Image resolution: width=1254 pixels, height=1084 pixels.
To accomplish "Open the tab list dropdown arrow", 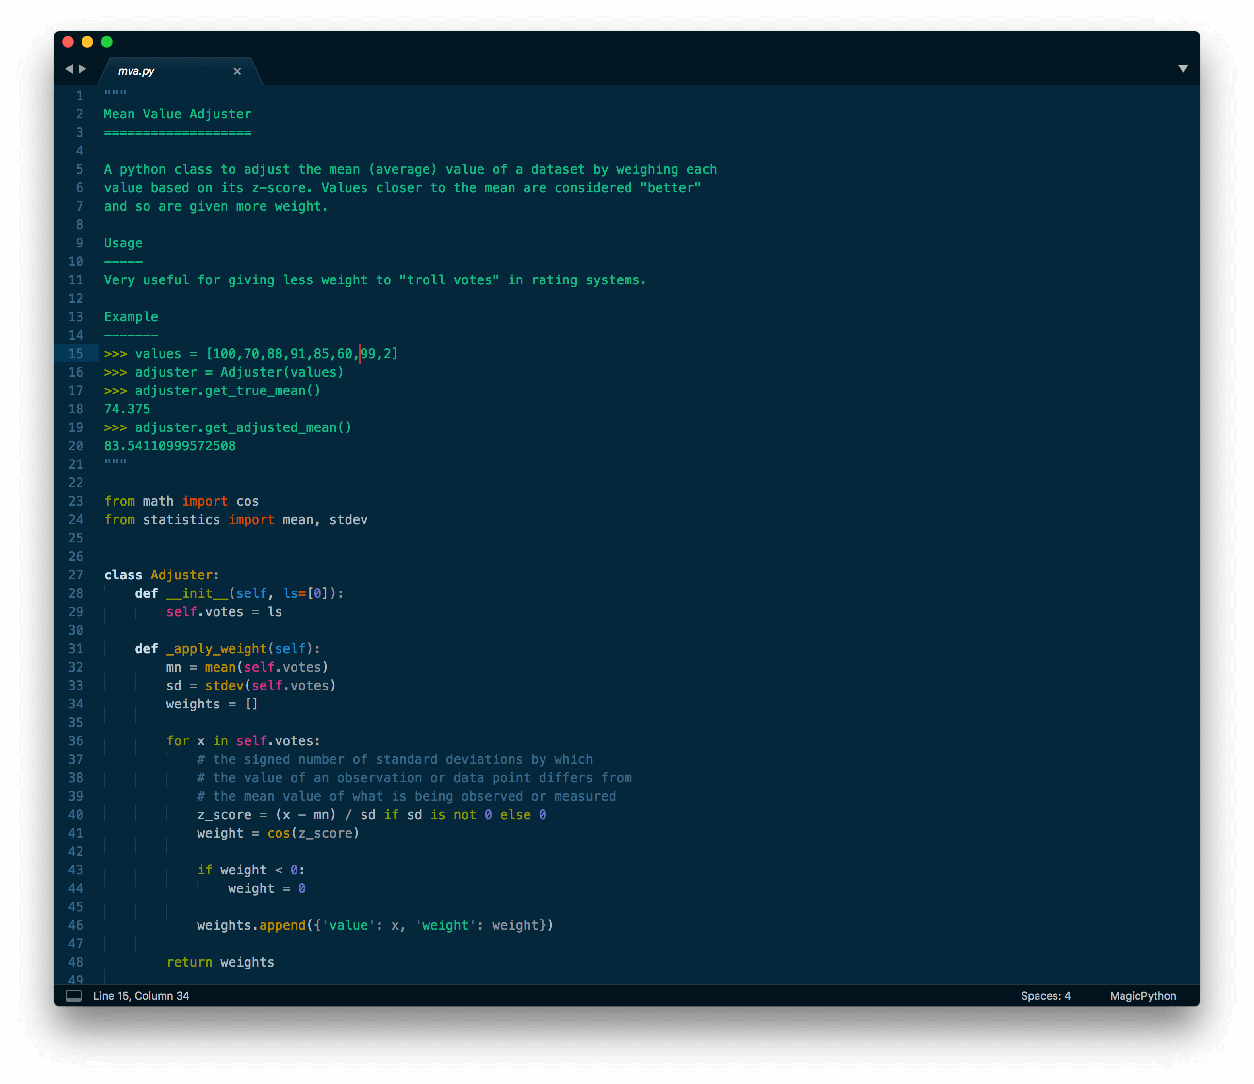I will click(x=1183, y=68).
